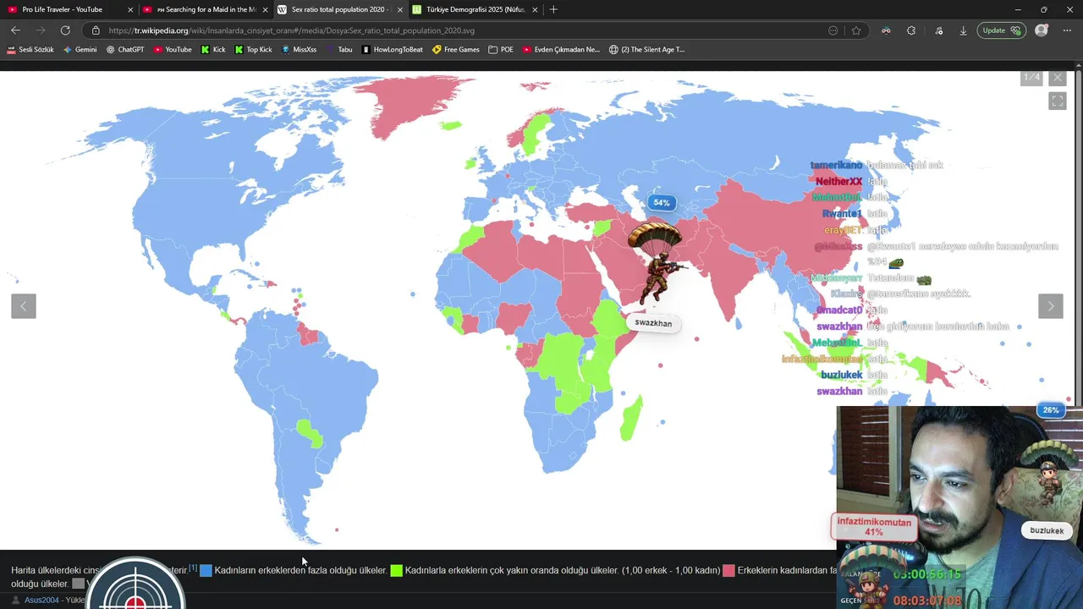The width and height of the screenshot is (1083, 609).
Task: Go back with the browser back arrow
Action: pos(15,30)
